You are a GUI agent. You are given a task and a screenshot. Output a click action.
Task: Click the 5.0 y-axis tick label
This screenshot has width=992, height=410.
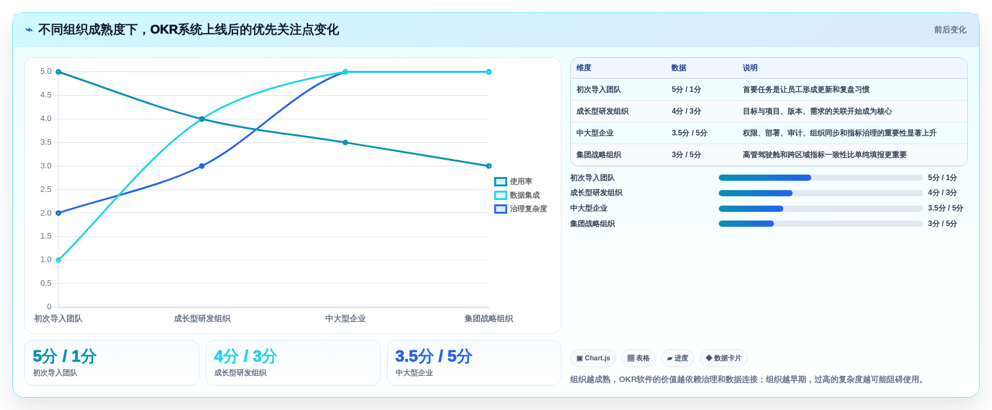(46, 71)
